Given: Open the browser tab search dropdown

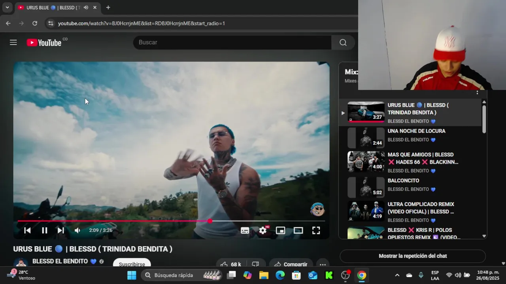Looking at the screenshot, I should point(7,7).
